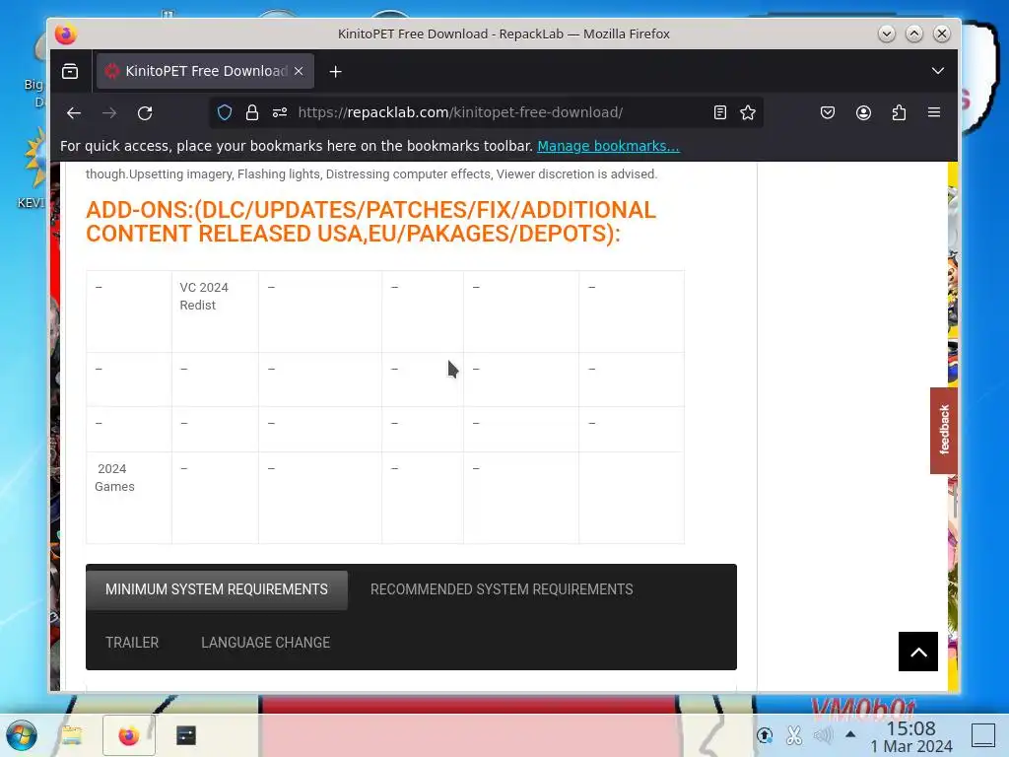The height and width of the screenshot is (757, 1009).
Task: Switch to RECOMMENDED SYSTEM REQUIREMENTS tab
Action: click(x=502, y=589)
